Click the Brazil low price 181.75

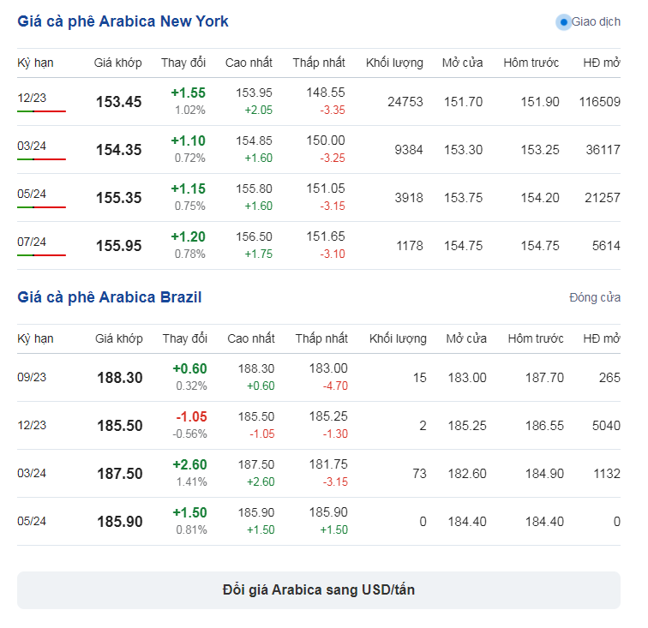tap(328, 464)
